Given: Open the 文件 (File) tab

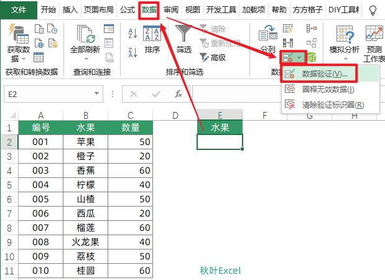Looking at the screenshot, I should pyautogui.click(x=19, y=10).
